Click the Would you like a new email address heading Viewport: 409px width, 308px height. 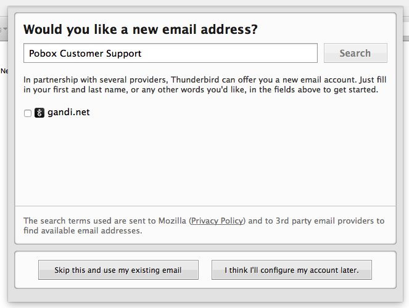140,29
